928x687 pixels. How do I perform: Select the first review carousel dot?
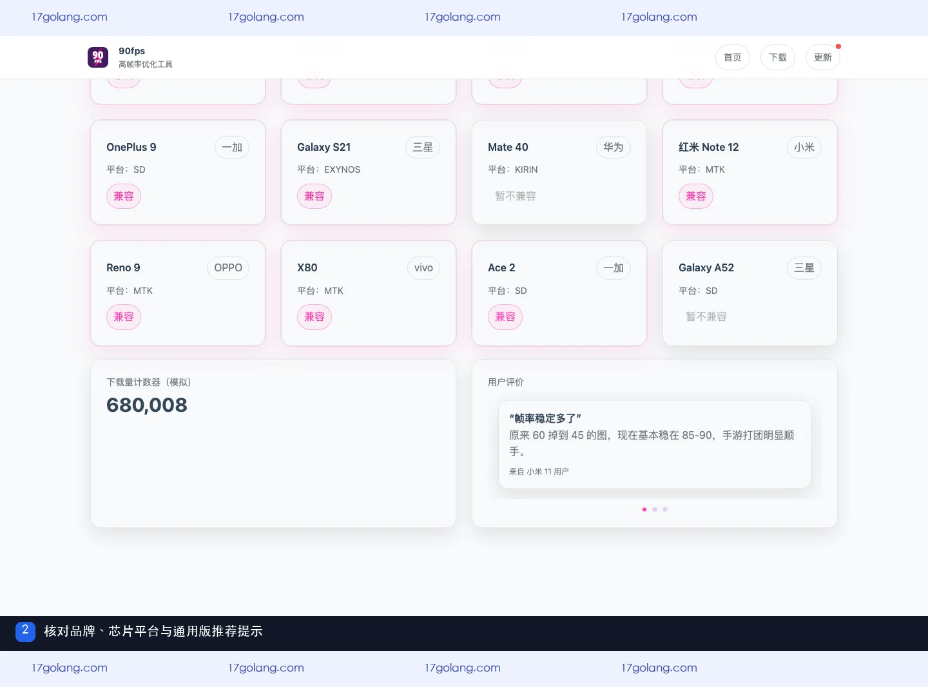click(644, 510)
